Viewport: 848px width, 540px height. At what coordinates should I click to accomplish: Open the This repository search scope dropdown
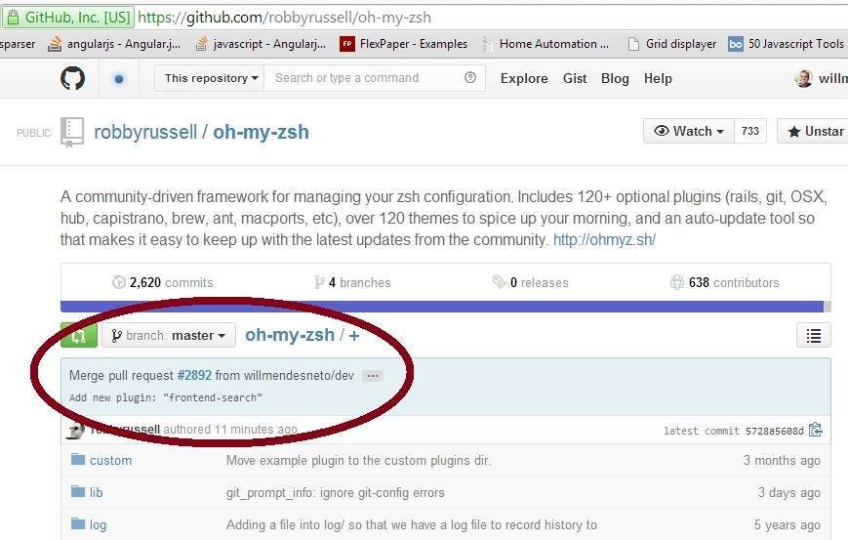[209, 78]
